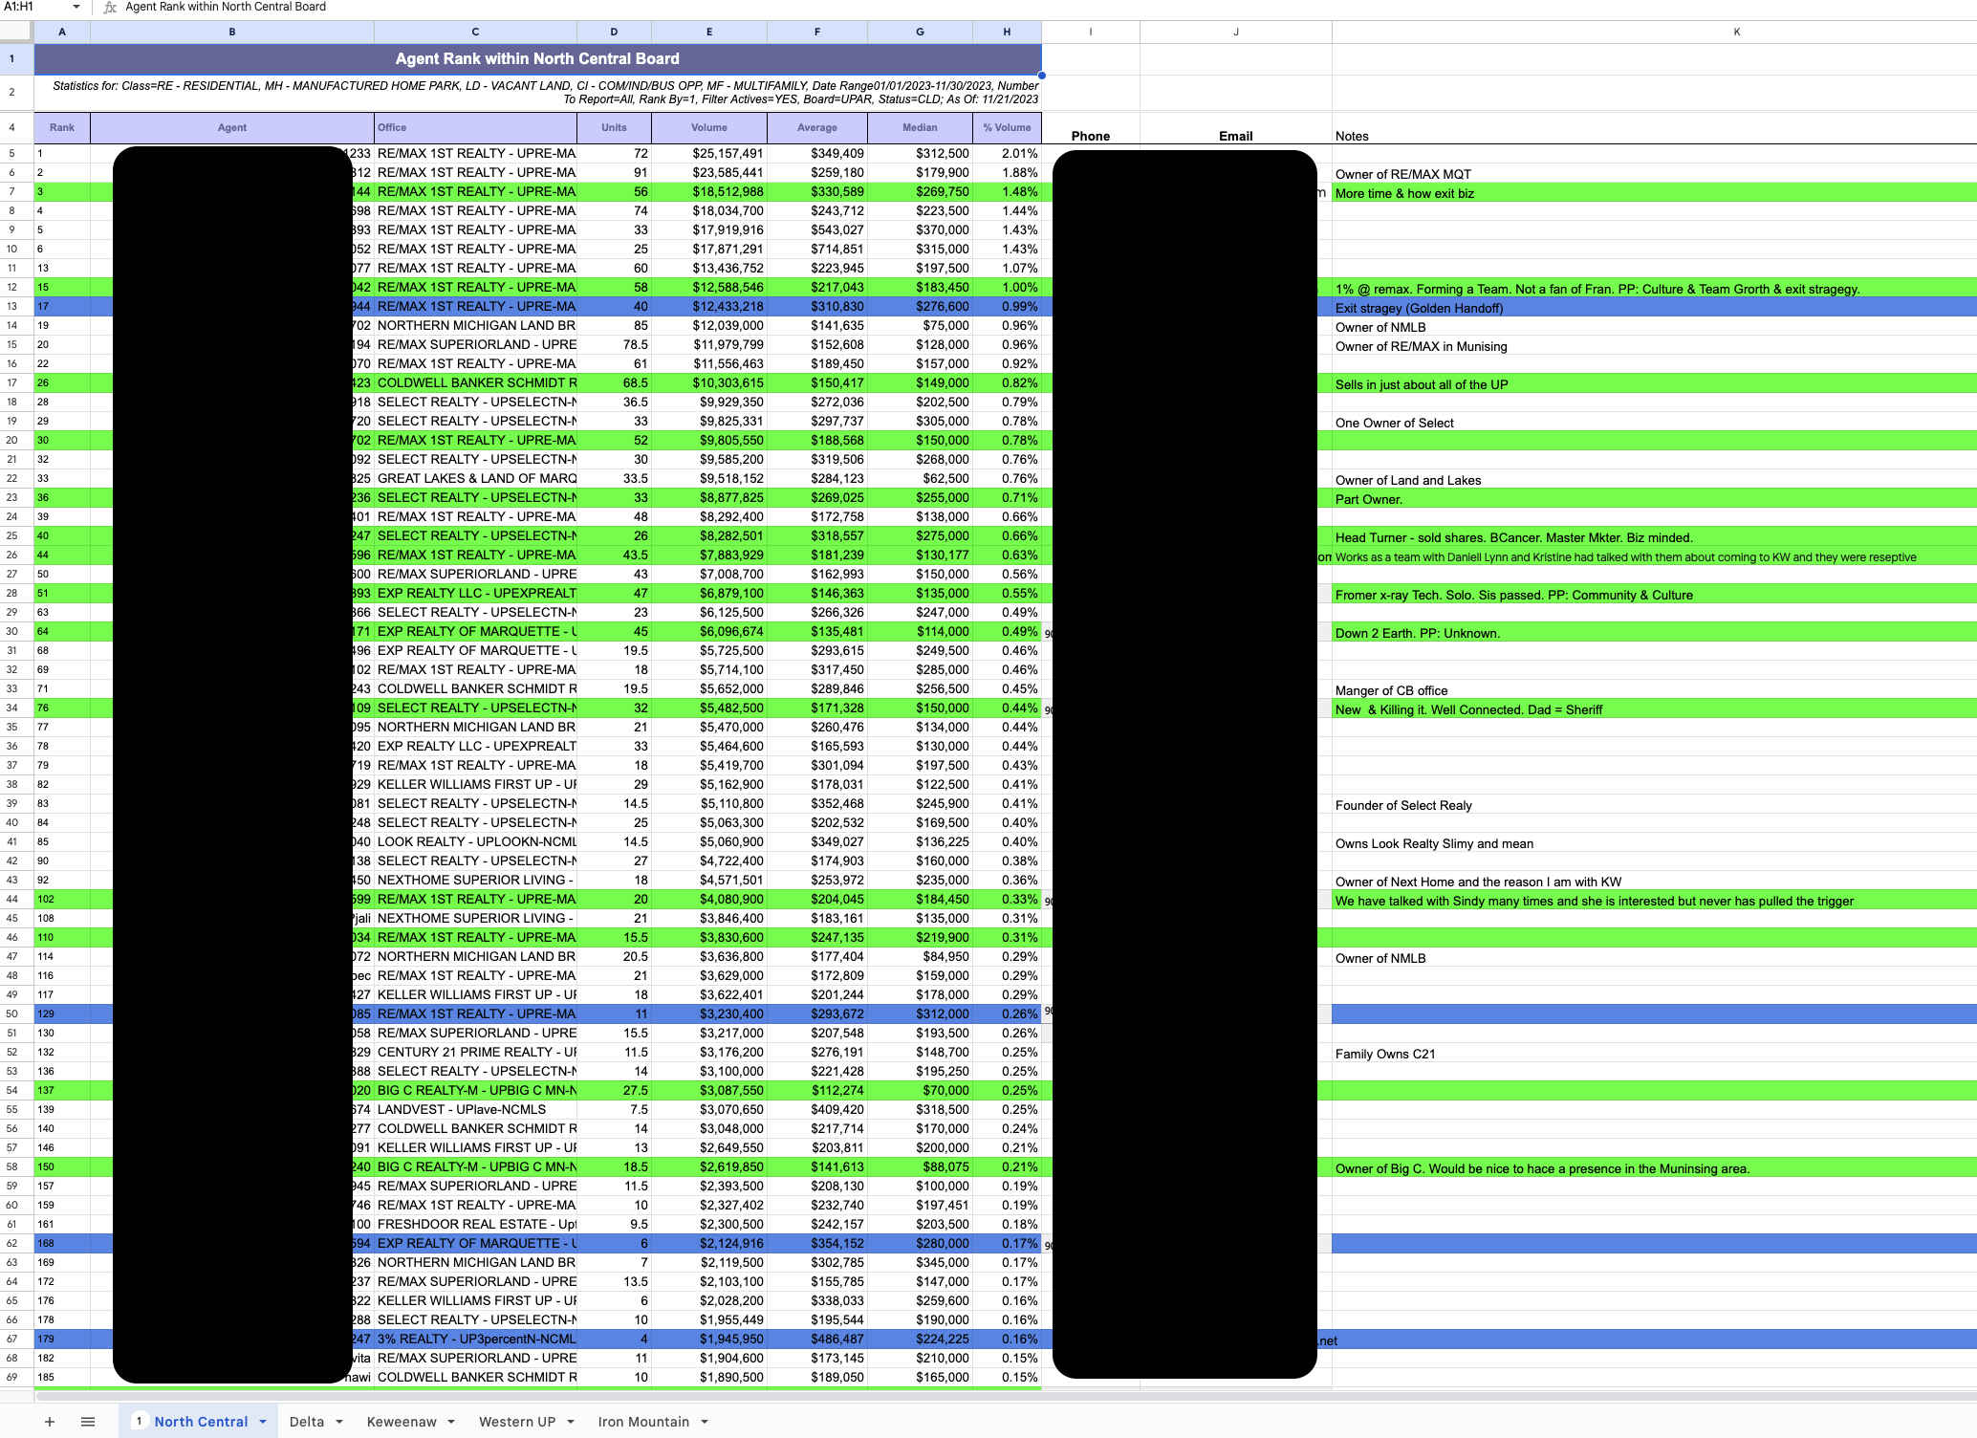
Task: Click the fx function icon
Action: pyautogui.click(x=110, y=7)
